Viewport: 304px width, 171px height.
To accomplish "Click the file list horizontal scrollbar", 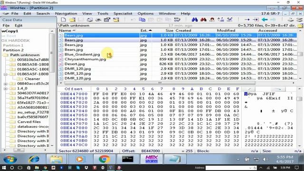I will pos(160,83).
